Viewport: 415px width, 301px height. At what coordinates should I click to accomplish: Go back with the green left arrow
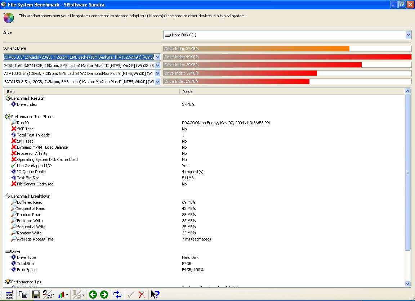point(93,295)
